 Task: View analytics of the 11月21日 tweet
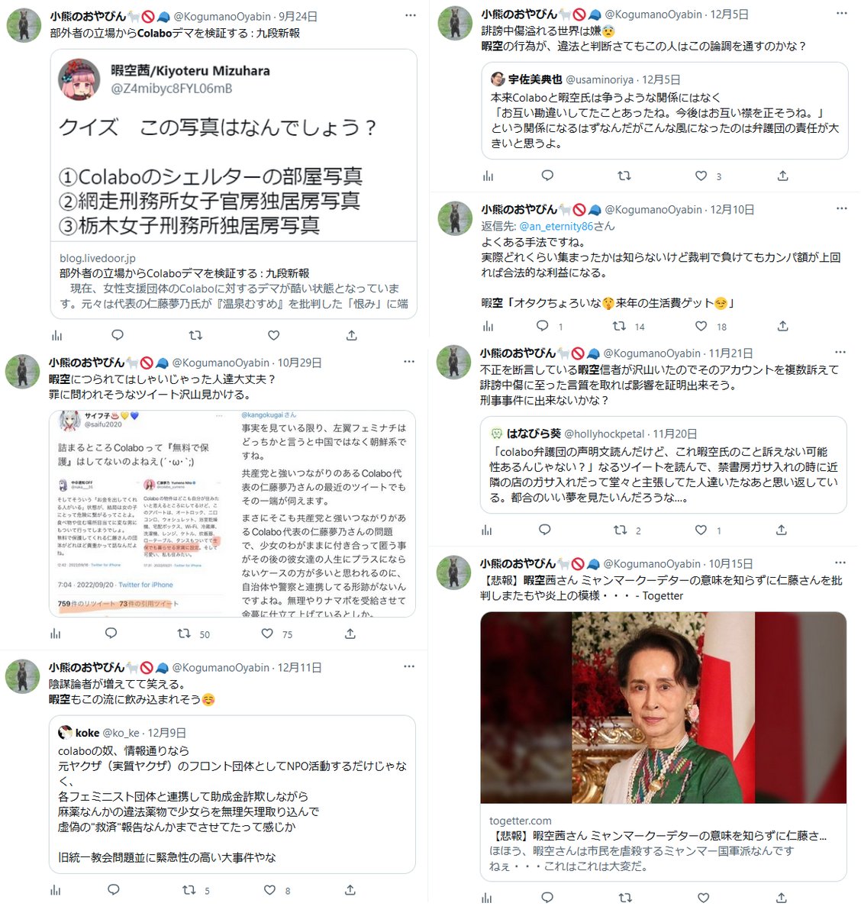point(487,530)
